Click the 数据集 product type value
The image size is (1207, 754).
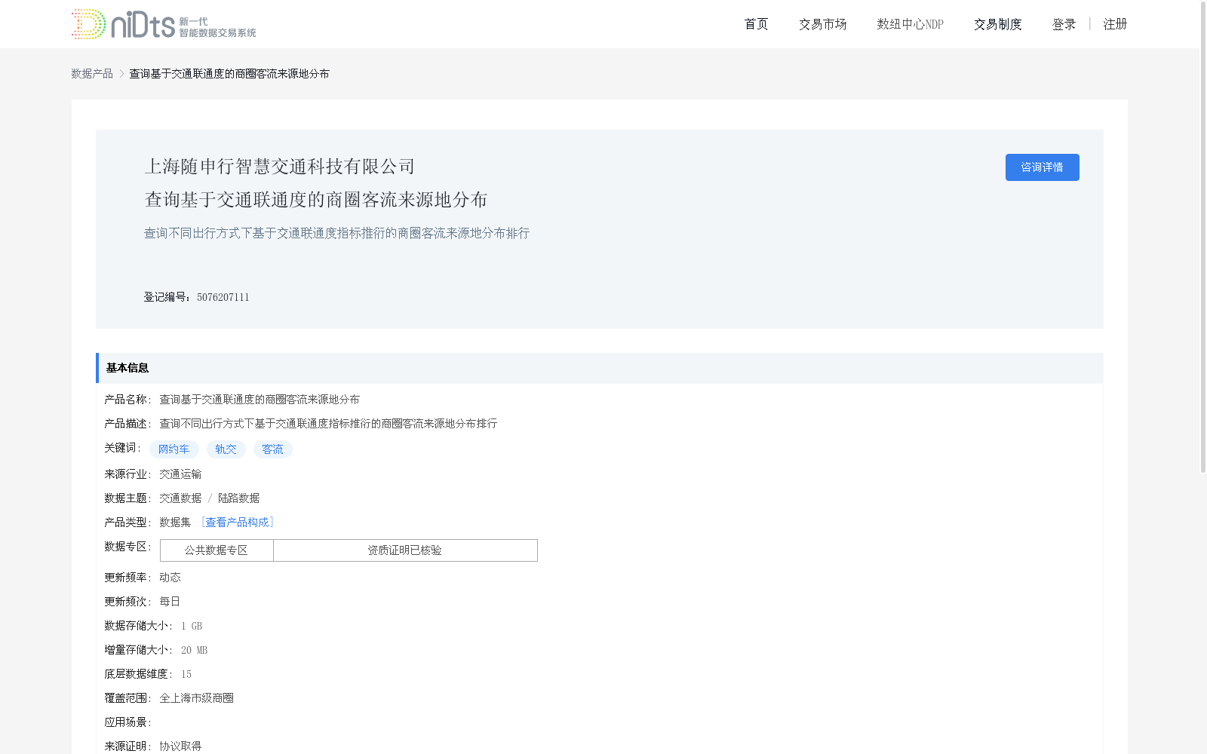click(x=175, y=523)
